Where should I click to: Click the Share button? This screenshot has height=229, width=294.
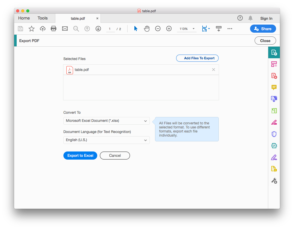click(263, 29)
